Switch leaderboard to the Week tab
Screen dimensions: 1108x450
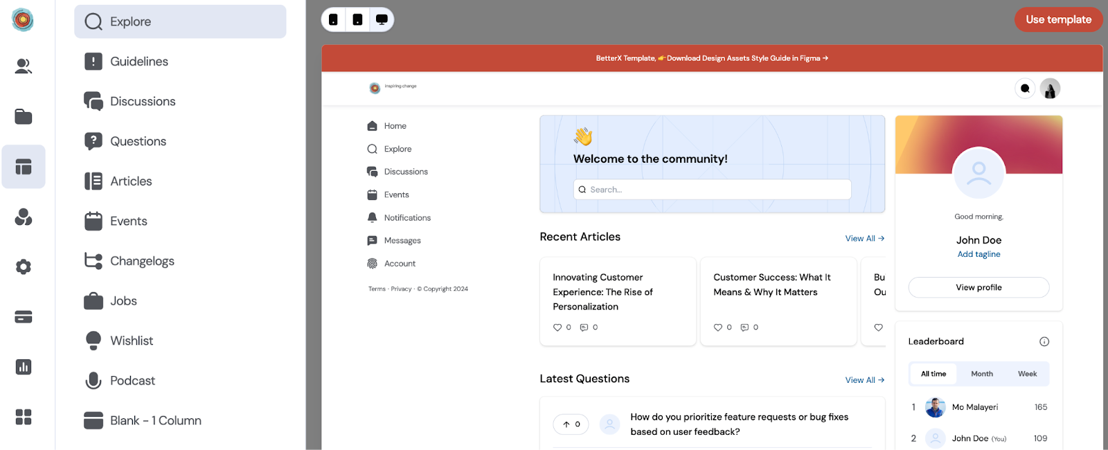(x=1027, y=374)
